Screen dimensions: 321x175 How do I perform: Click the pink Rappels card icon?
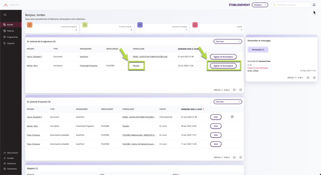[x=195, y=25]
